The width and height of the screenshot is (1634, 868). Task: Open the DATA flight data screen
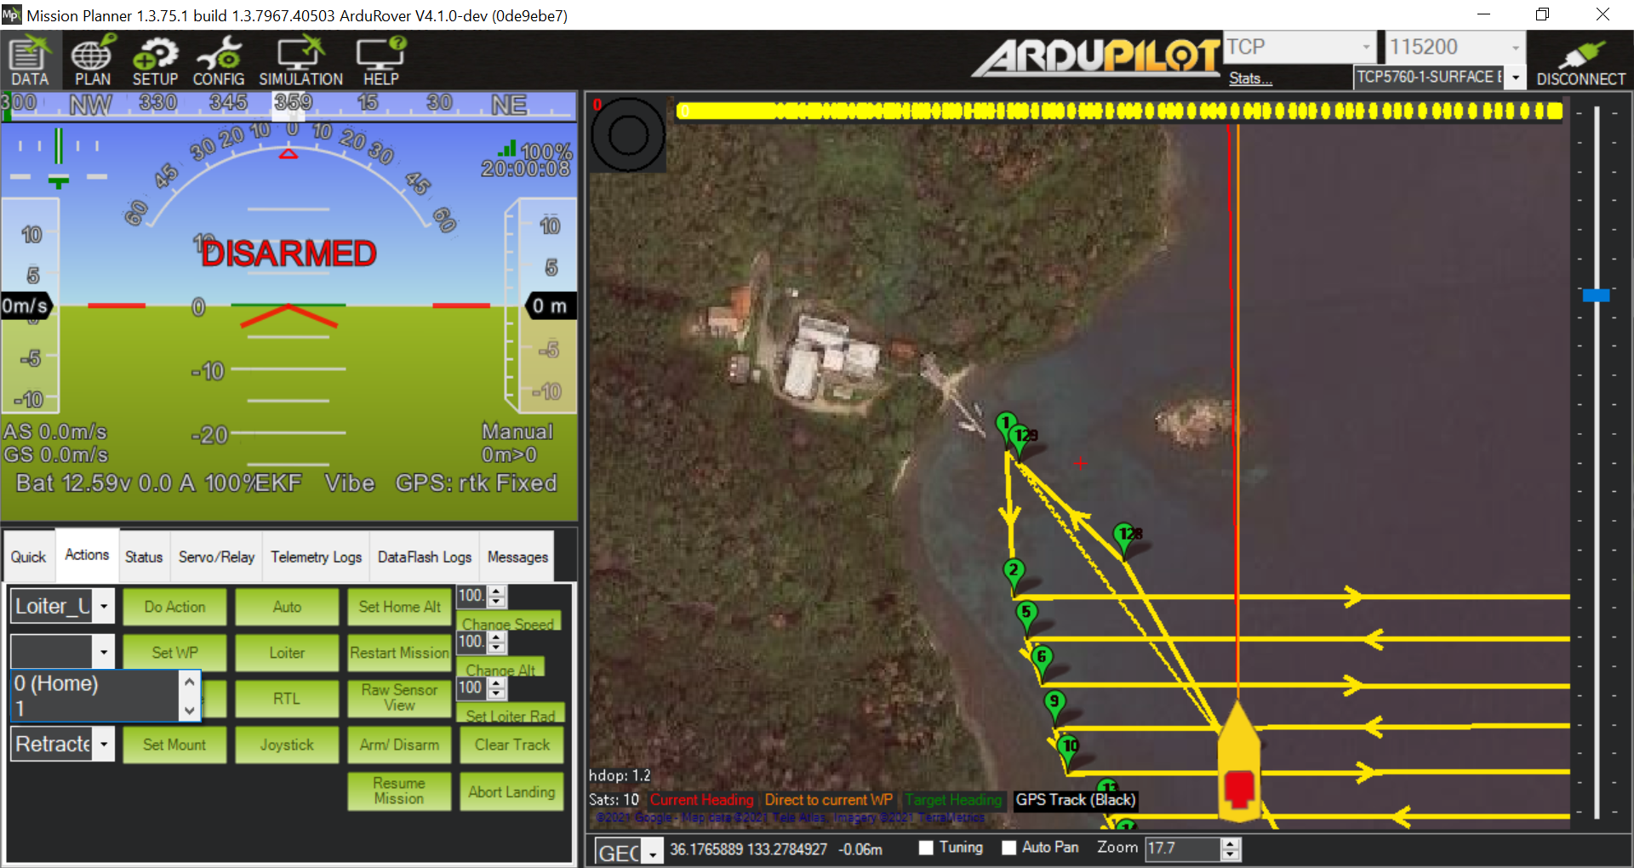coord(30,60)
